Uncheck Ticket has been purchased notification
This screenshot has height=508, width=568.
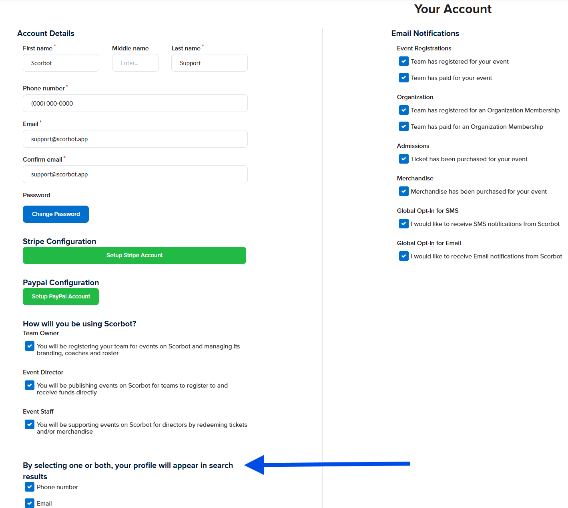(x=404, y=159)
